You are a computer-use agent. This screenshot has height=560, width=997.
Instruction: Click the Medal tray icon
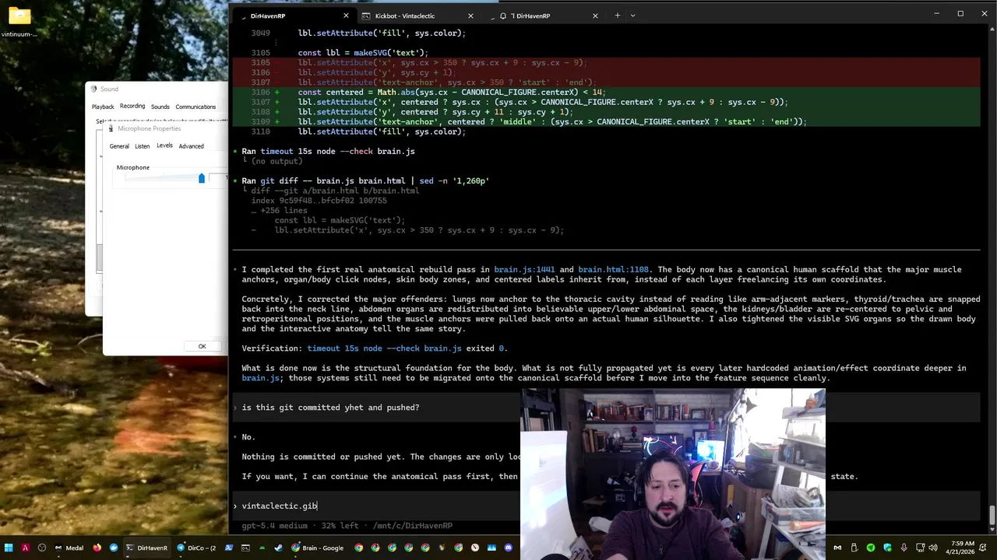[837, 548]
